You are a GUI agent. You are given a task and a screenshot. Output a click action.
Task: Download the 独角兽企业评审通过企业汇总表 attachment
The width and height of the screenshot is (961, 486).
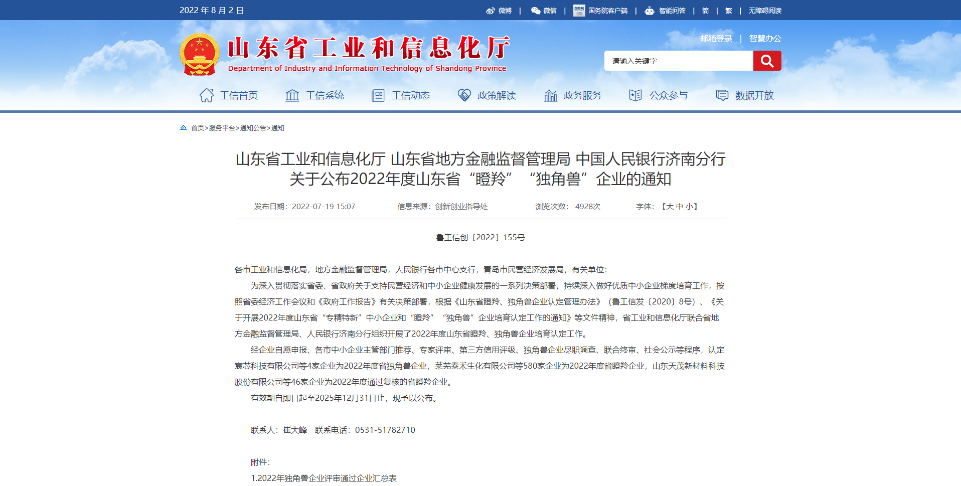(323, 478)
